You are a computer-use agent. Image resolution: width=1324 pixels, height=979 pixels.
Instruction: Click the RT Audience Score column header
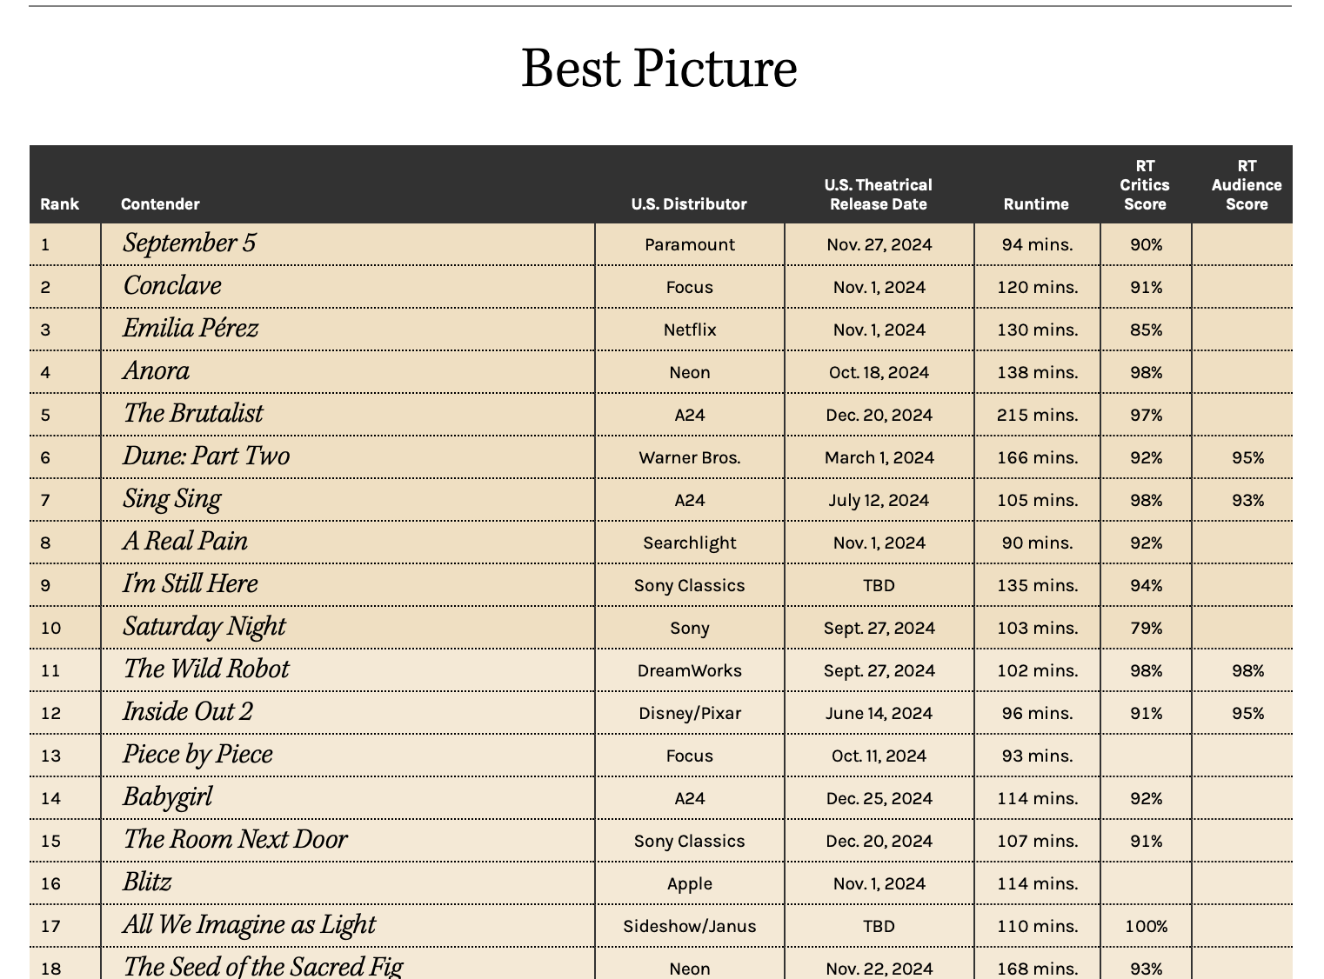click(x=1247, y=185)
